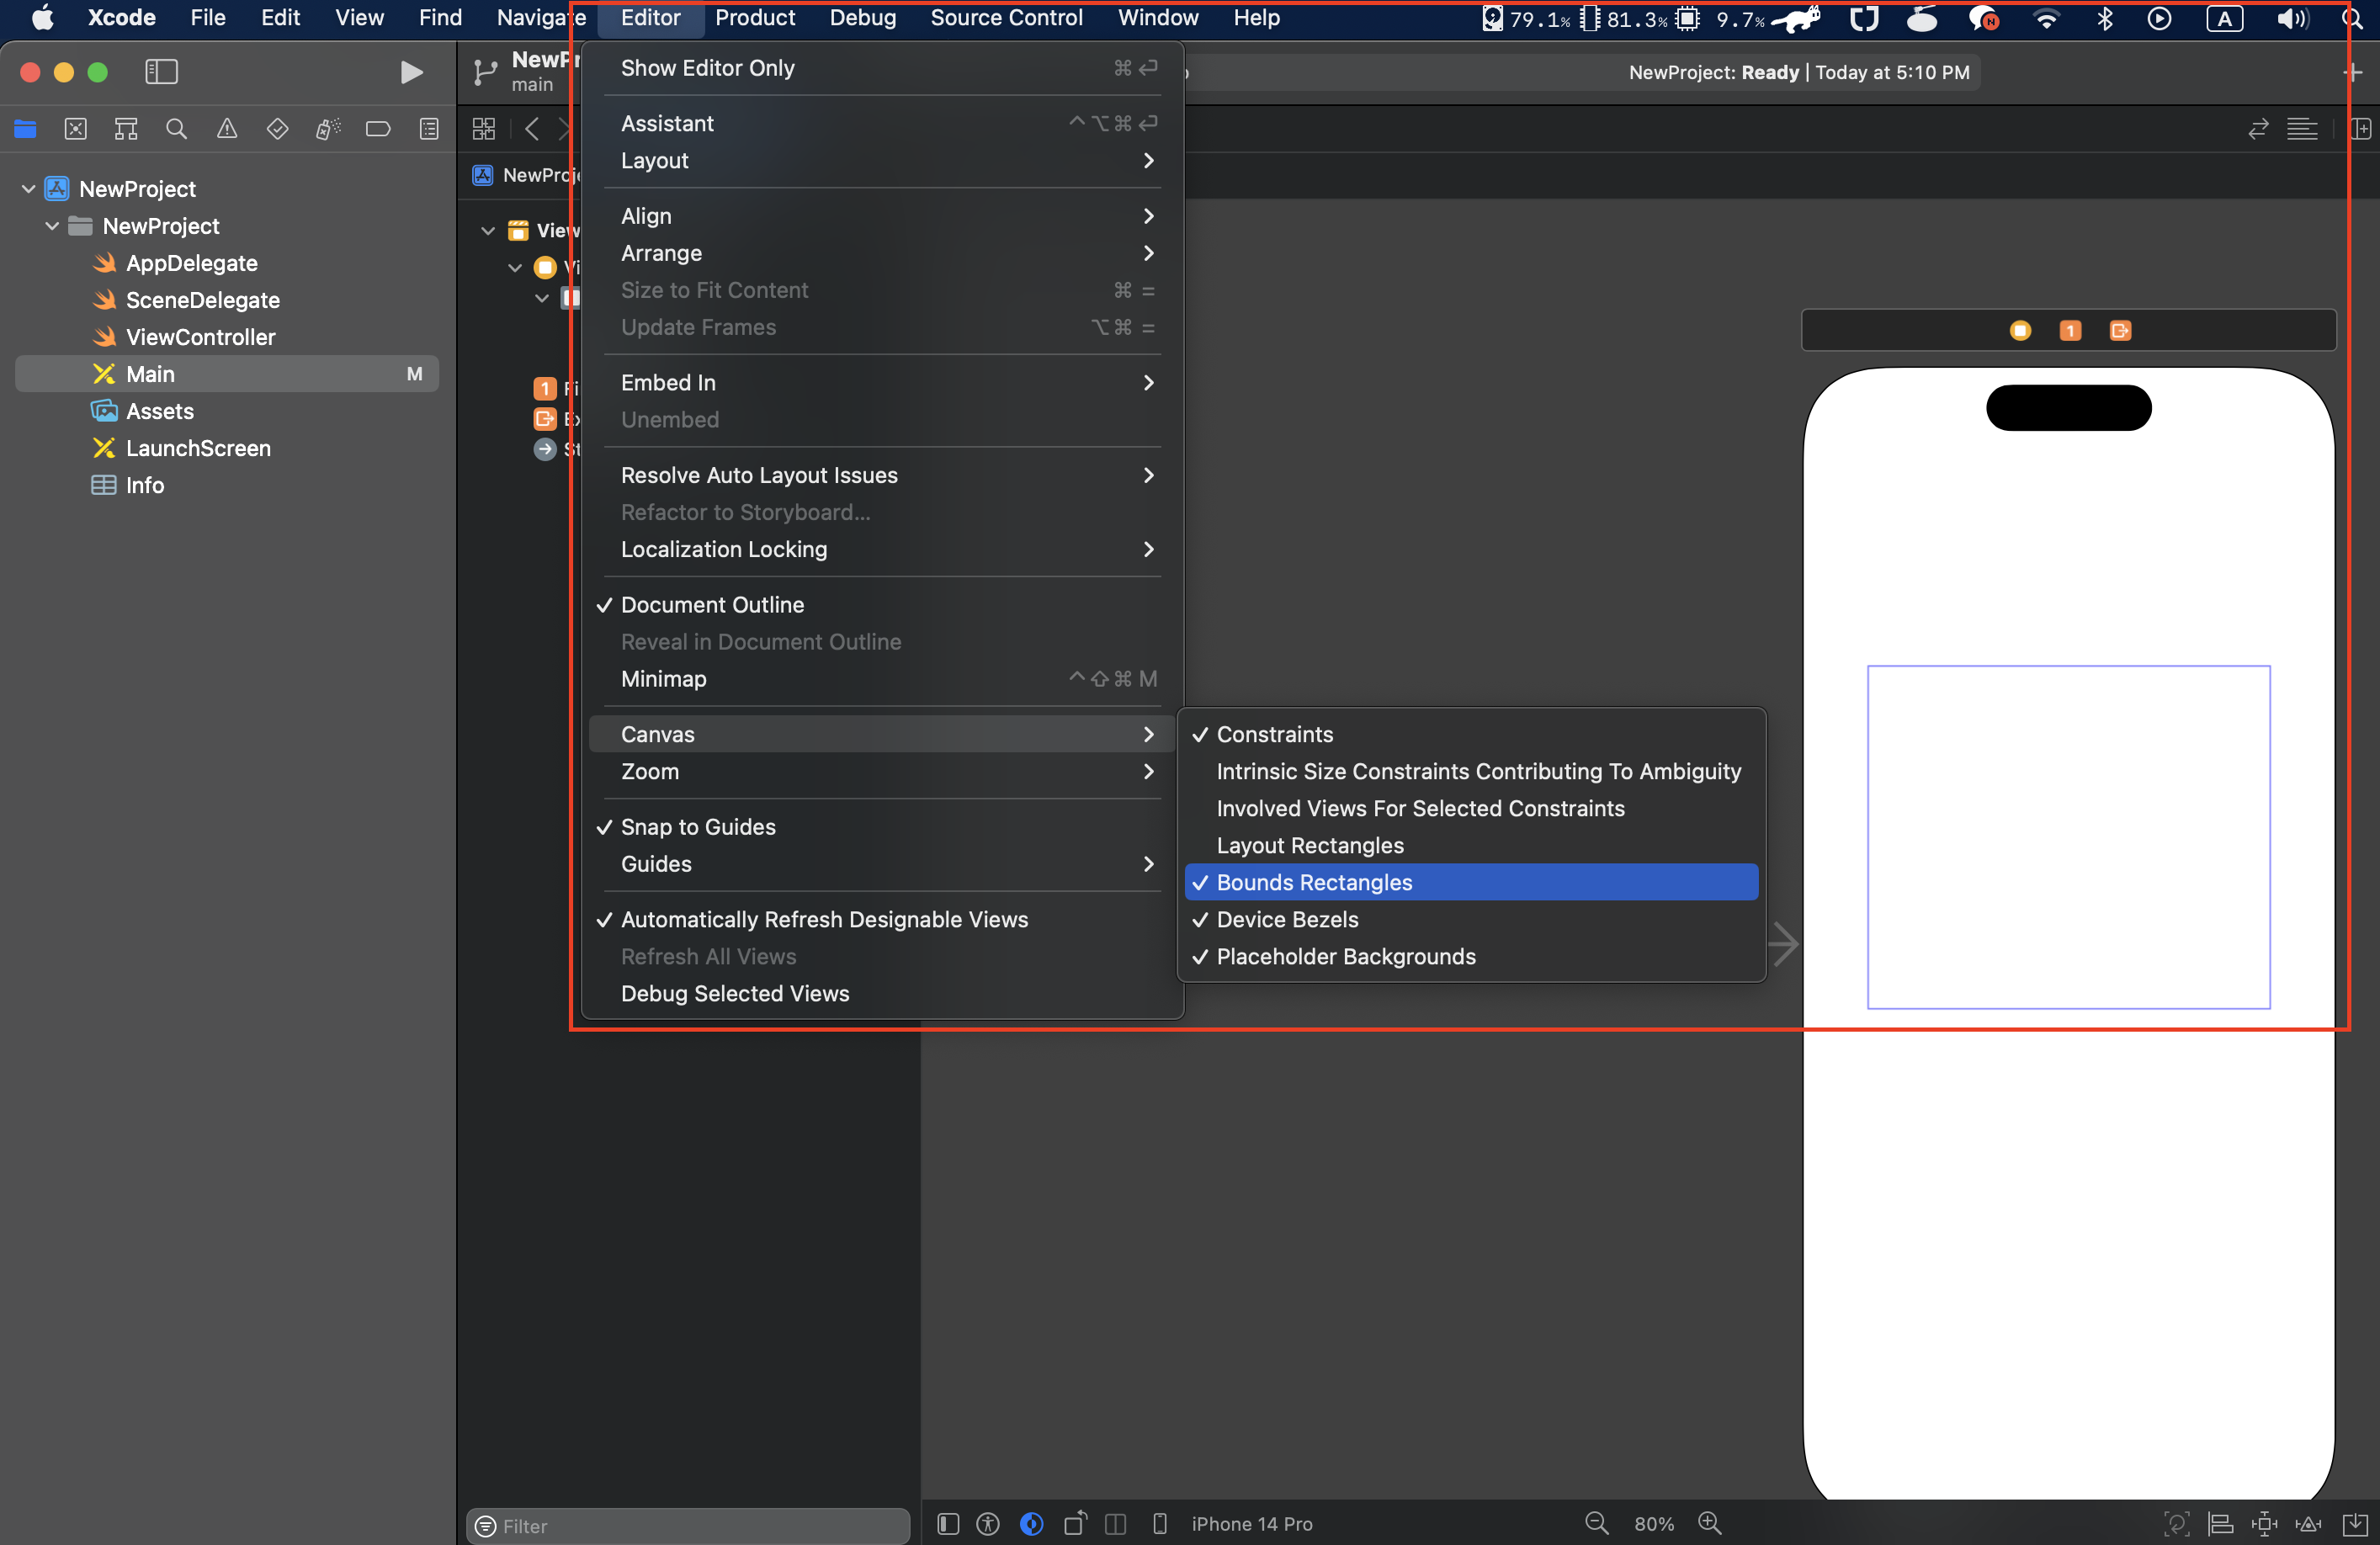
Task: Click the orientation icon in canvas bar
Action: (x=1075, y=1524)
